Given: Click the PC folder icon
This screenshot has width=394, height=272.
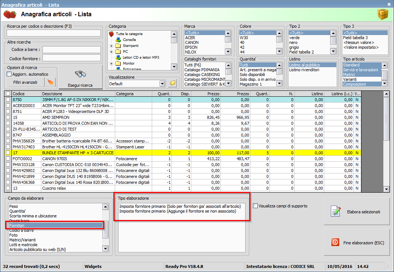Looking at the screenshot, I should 118,52.
